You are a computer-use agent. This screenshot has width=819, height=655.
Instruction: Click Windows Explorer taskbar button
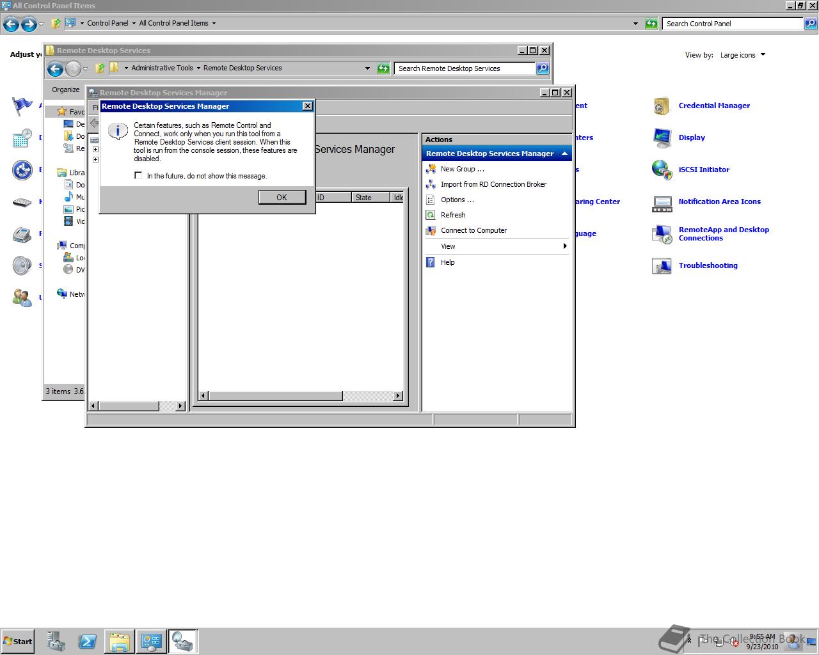pyautogui.click(x=119, y=642)
